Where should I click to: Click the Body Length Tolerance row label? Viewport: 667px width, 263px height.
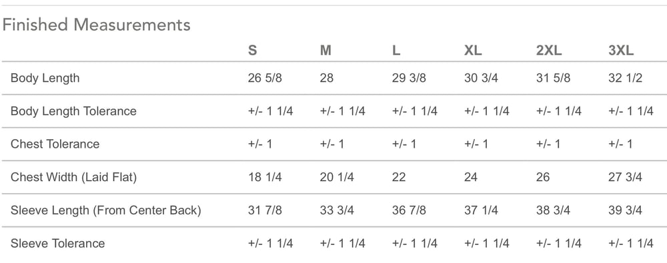click(73, 111)
